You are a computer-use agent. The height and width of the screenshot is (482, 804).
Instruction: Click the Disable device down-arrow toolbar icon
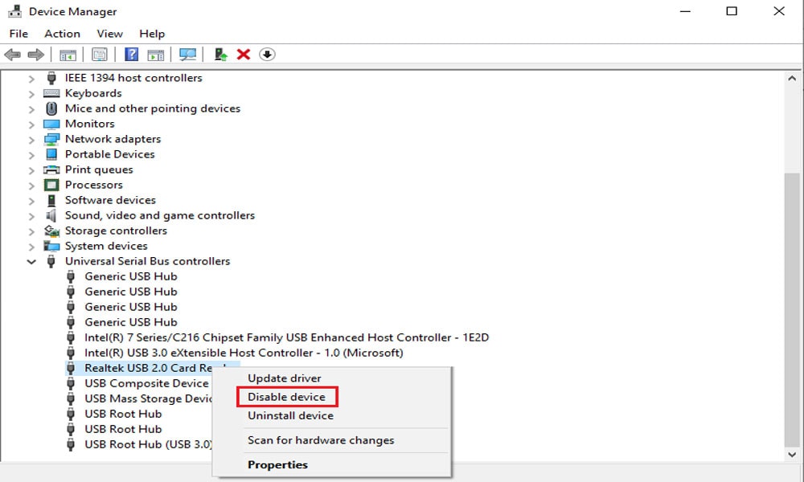tap(267, 55)
